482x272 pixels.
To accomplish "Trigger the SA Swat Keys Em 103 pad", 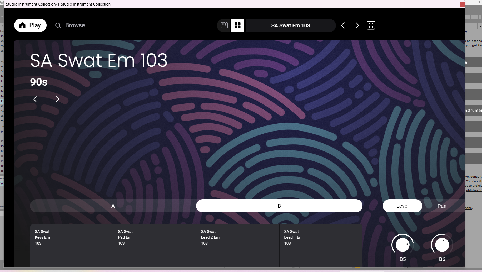I will click(72, 244).
